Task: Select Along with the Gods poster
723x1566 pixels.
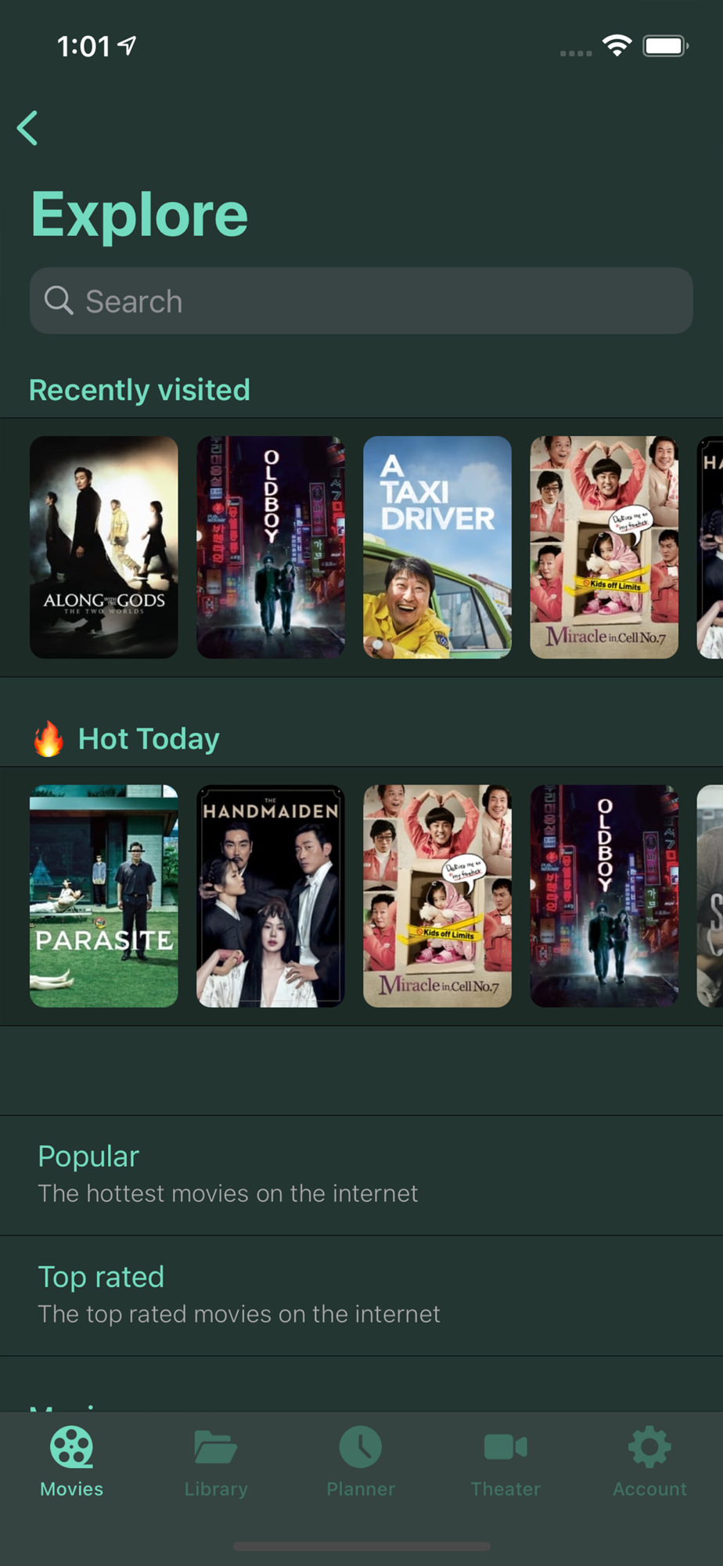Action: pos(104,547)
